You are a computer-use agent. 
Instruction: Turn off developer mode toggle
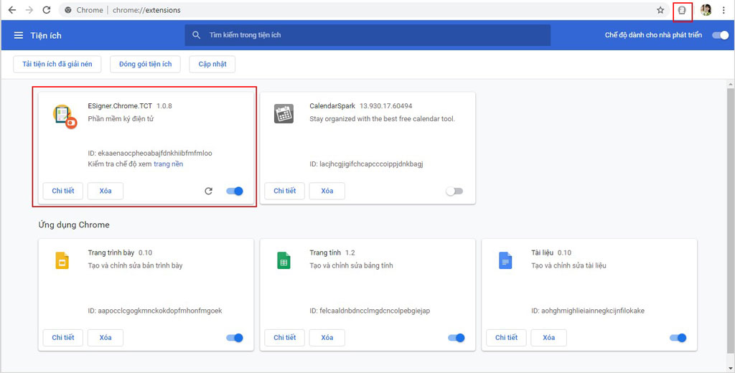721,35
